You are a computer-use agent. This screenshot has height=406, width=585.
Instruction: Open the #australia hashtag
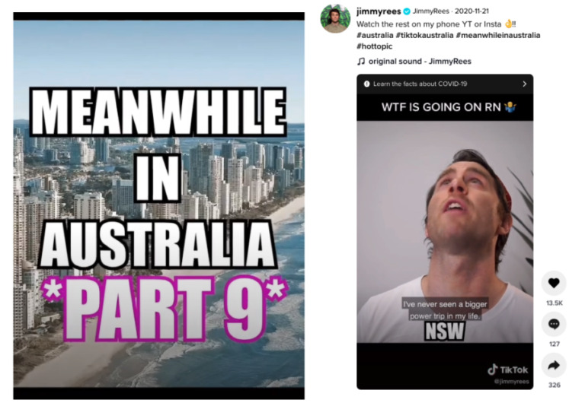point(375,36)
